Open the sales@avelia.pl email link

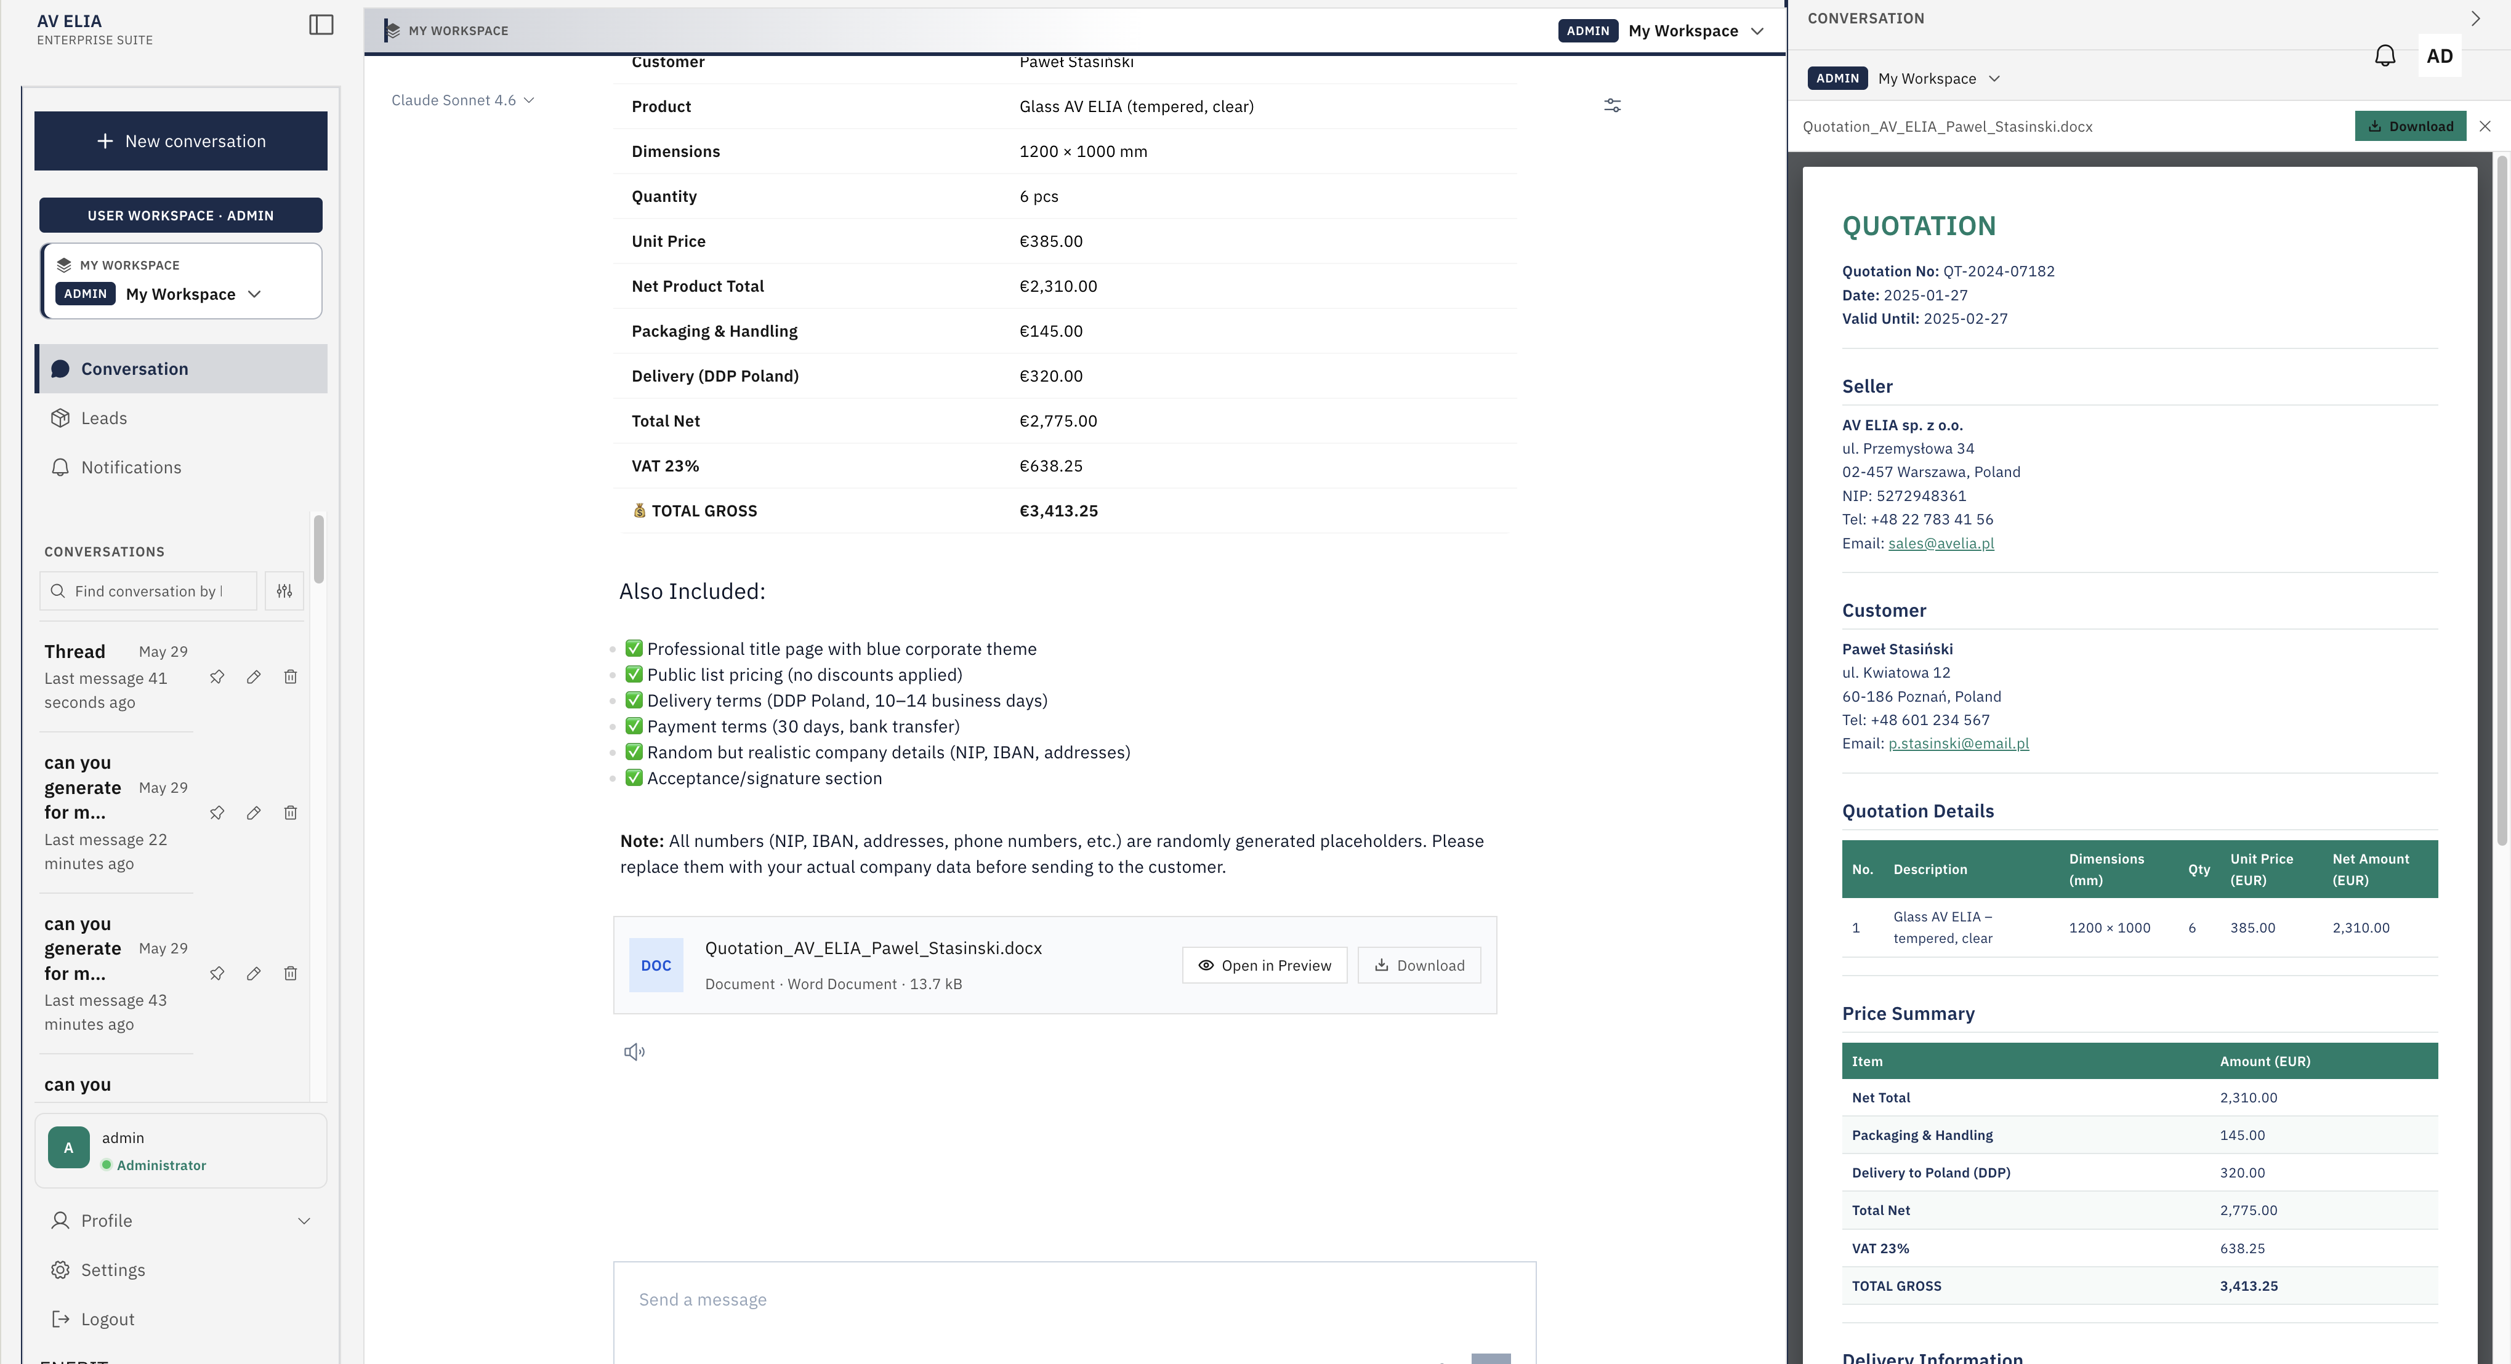1941,544
